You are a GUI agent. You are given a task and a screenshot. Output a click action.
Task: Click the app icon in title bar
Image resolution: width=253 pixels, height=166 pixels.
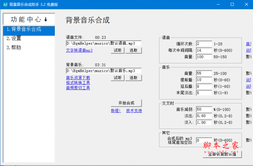5,4
